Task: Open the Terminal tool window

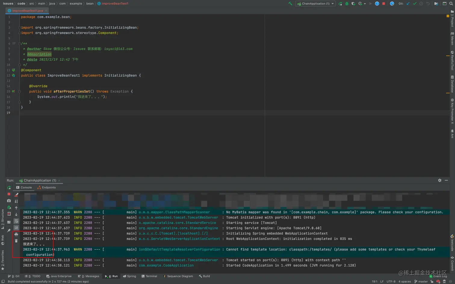Action: tap(149, 276)
